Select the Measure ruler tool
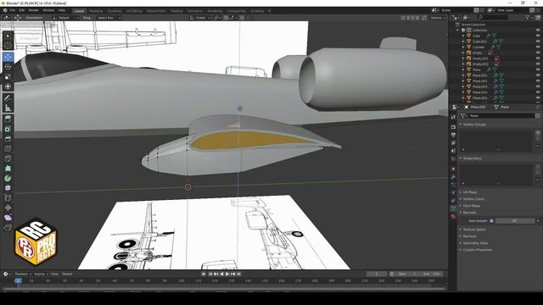The width and height of the screenshot is (543, 305). coord(8,108)
